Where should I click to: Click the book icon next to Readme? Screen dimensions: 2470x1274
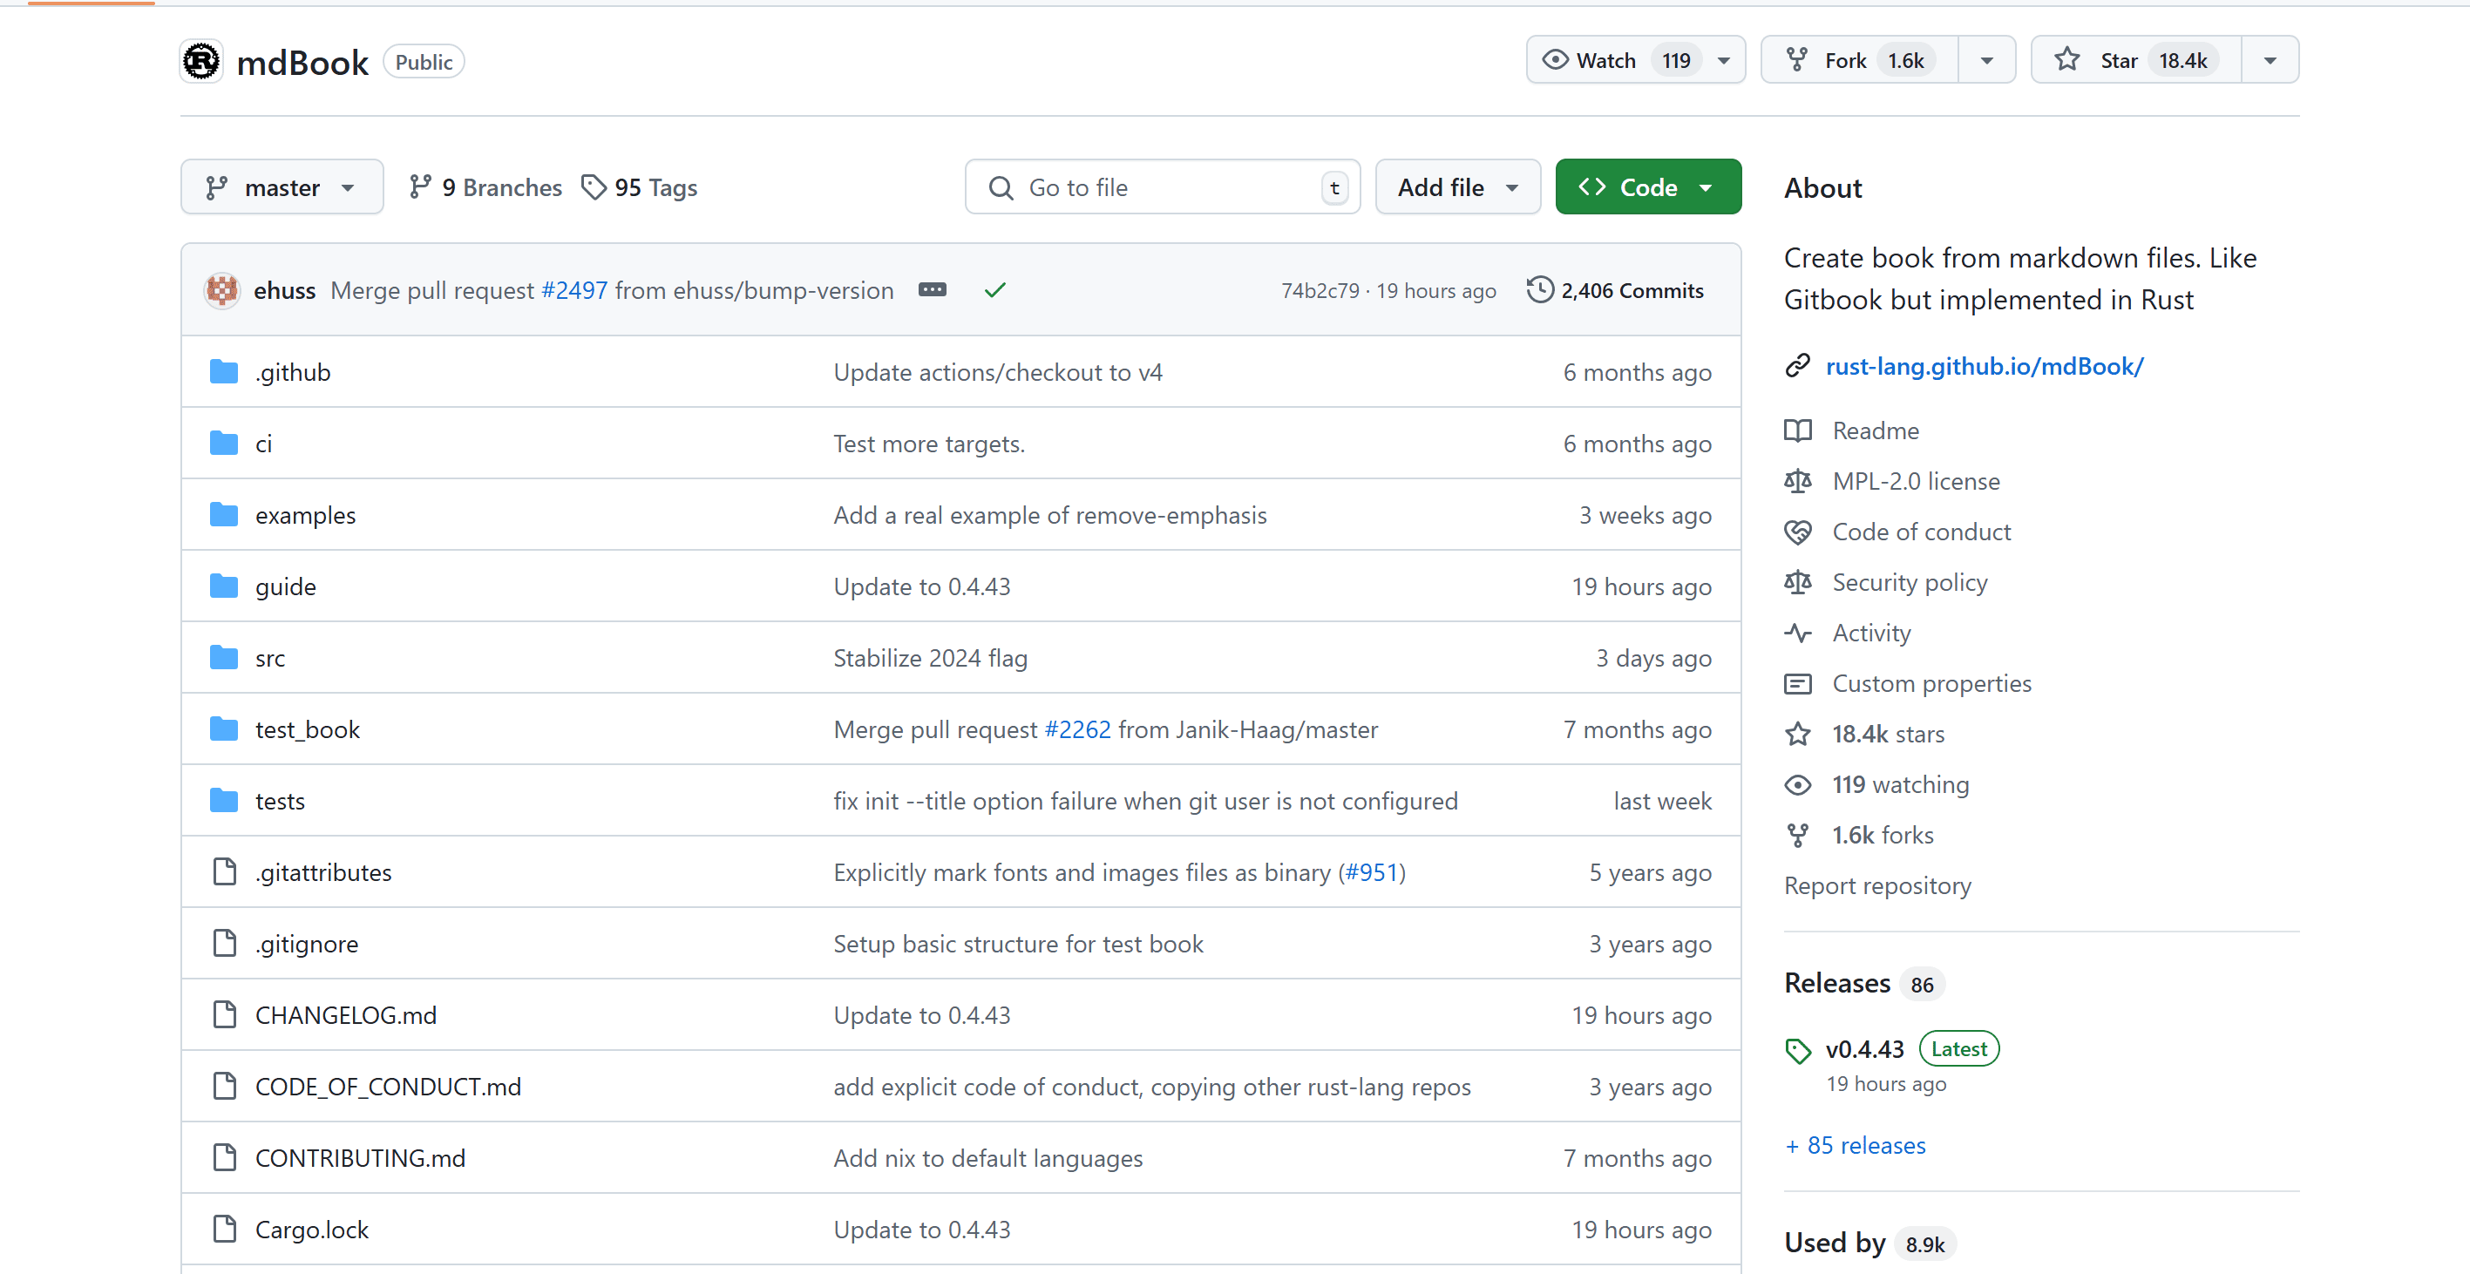(x=1798, y=430)
